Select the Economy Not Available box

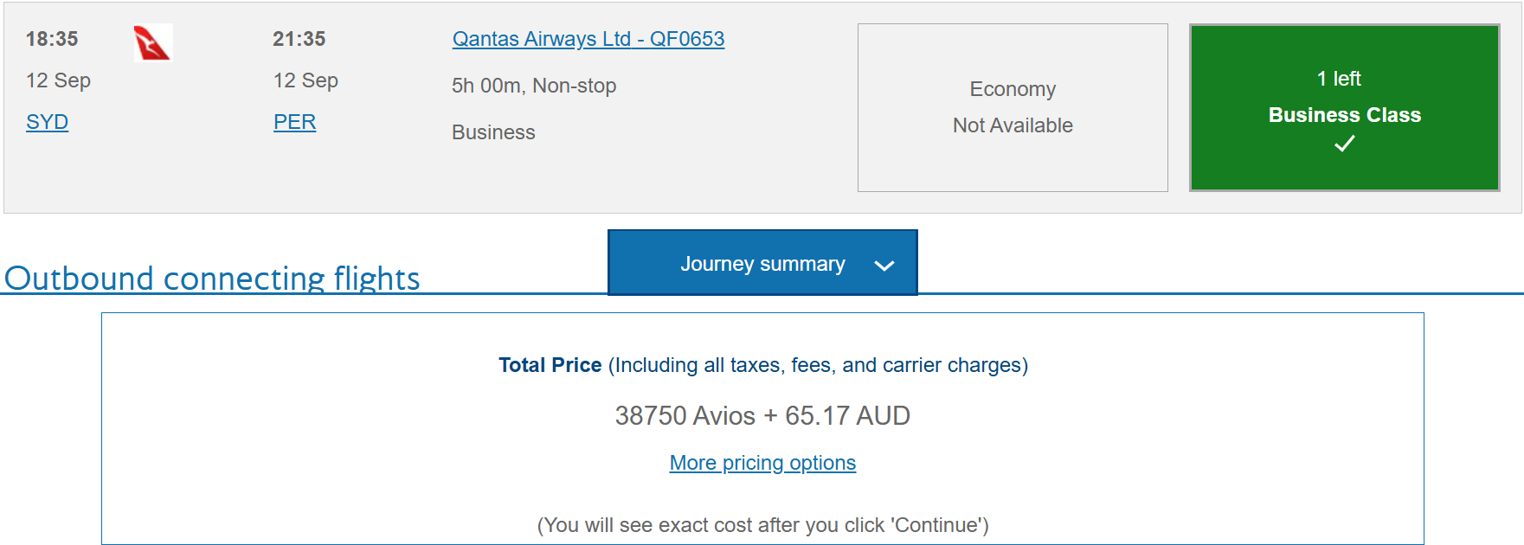pyautogui.click(x=1012, y=107)
